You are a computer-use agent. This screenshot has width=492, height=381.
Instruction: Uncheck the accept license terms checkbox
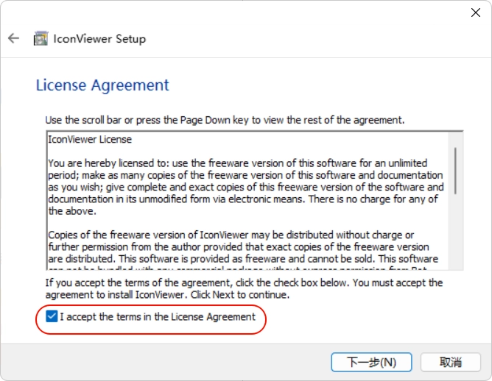pyautogui.click(x=52, y=316)
